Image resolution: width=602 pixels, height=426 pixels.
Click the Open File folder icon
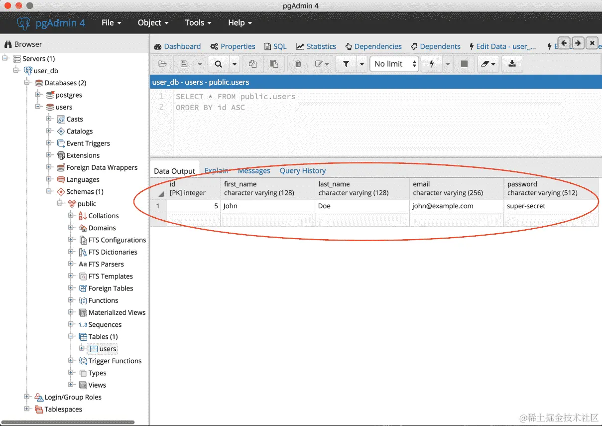pos(162,64)
